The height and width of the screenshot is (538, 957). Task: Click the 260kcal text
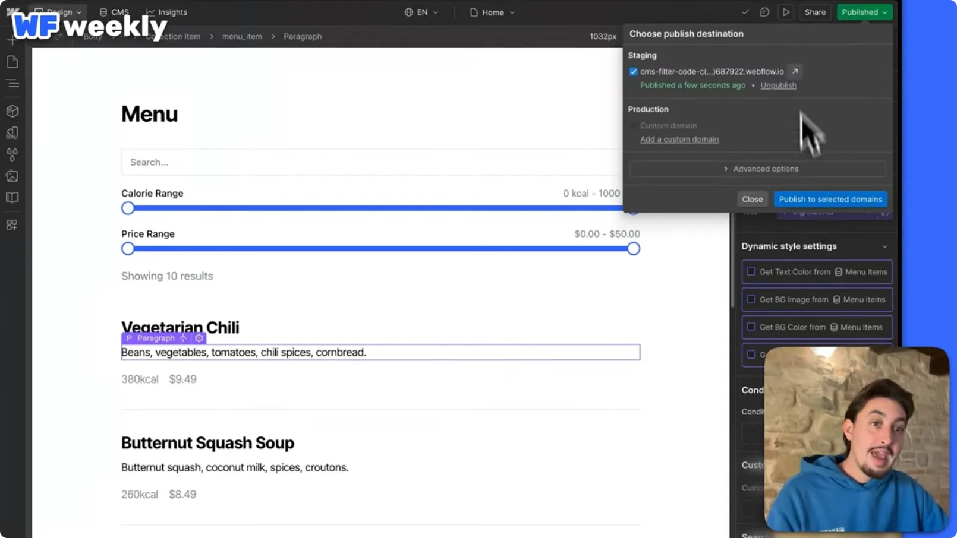(x=140, y=494)
